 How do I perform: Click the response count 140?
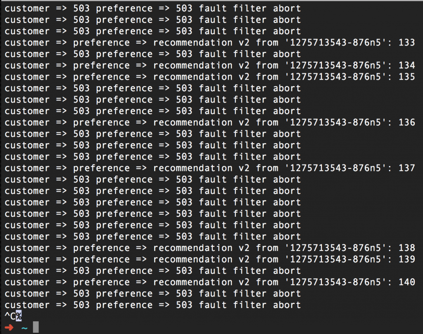(x=407, y=282)
